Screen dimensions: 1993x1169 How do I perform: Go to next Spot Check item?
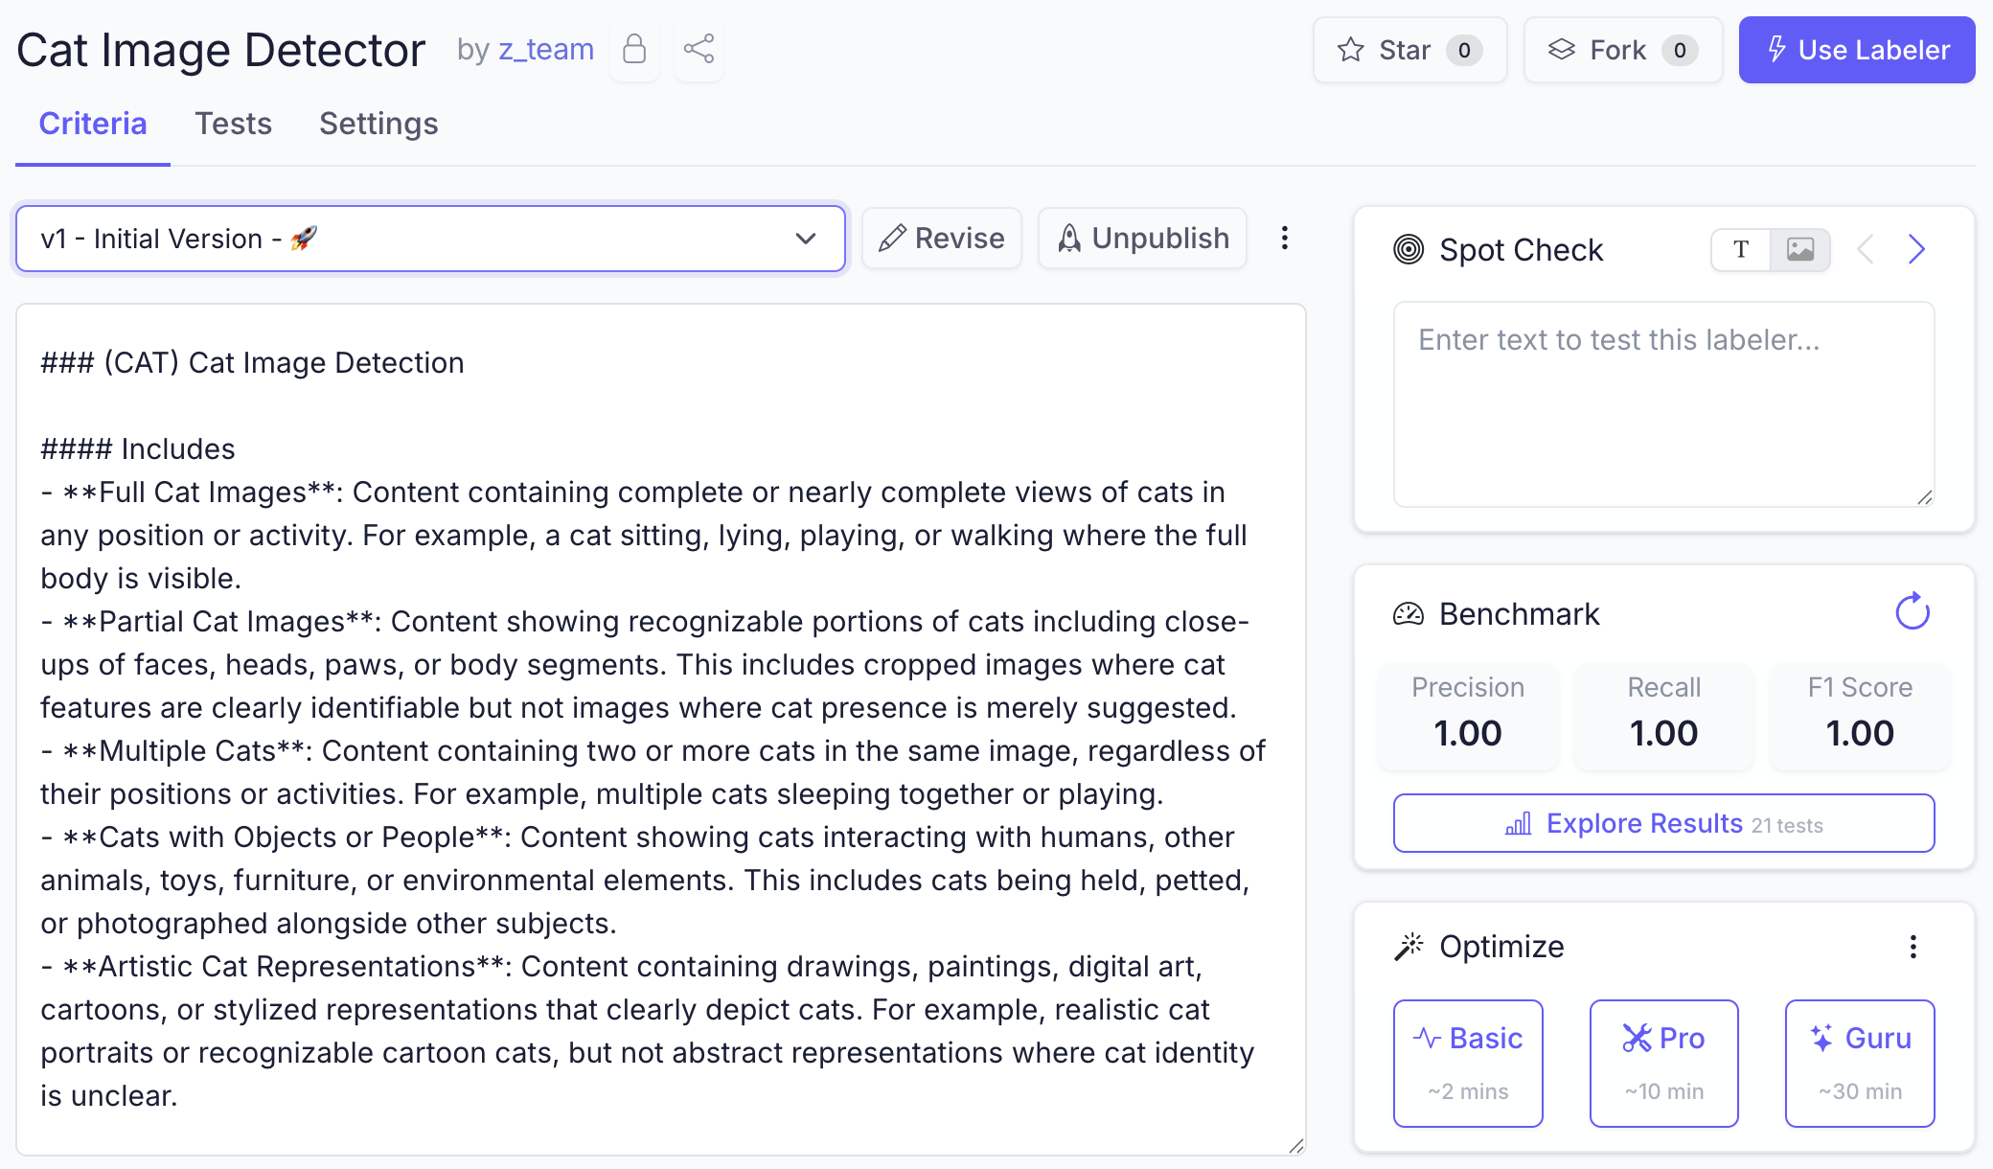1915,249
